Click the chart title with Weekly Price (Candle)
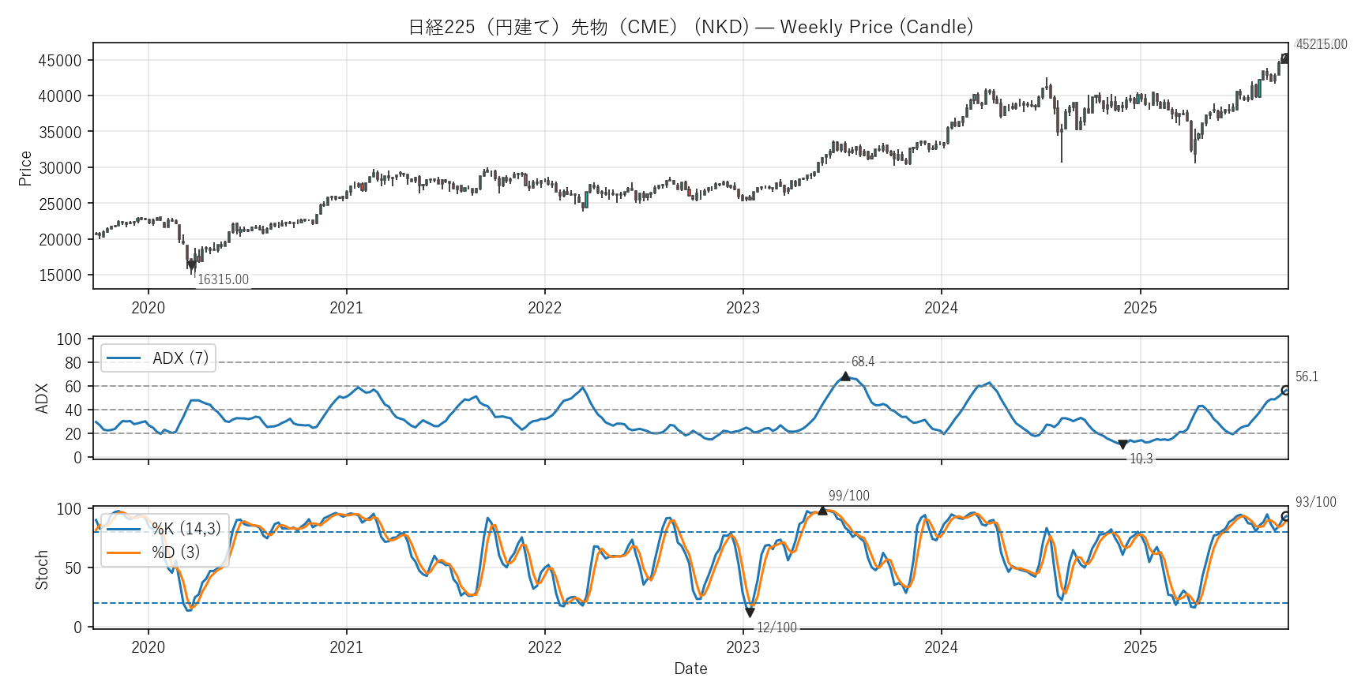Image resolution: width=1365 pixels, height=693 pixels. [x=690, y=27]
